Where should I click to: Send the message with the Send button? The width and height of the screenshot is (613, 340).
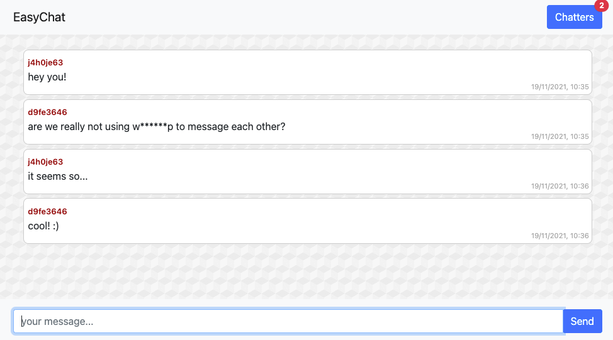pos(582,321)
